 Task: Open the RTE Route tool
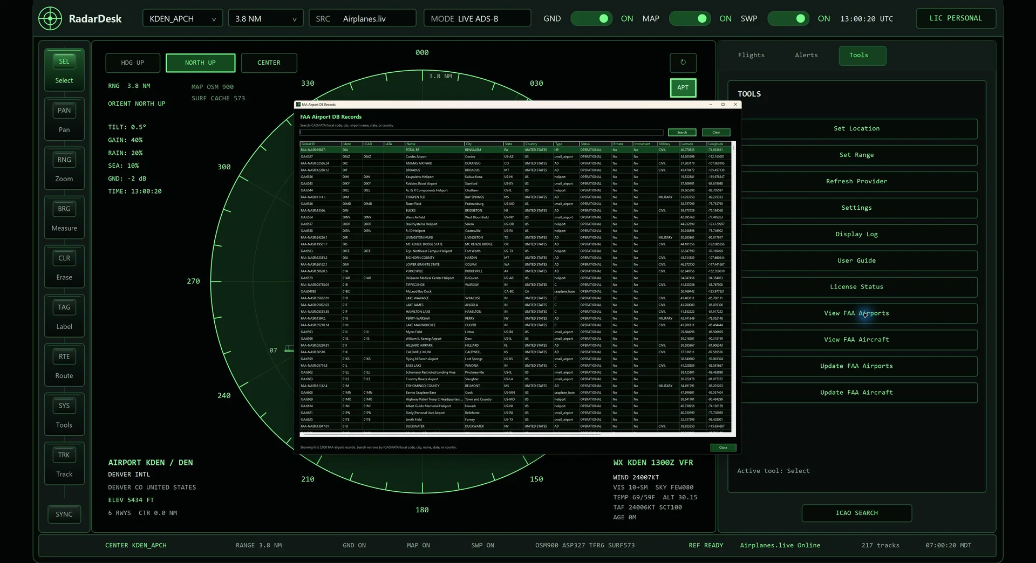tap(64, 366)
